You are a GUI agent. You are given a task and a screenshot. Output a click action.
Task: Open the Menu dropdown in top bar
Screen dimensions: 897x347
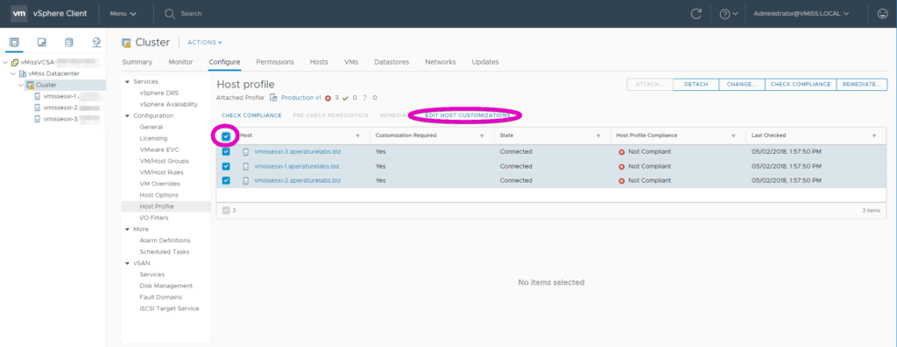123,14
